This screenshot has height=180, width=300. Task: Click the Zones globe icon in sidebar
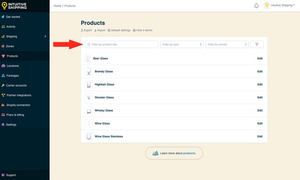[x=3, y=46]
